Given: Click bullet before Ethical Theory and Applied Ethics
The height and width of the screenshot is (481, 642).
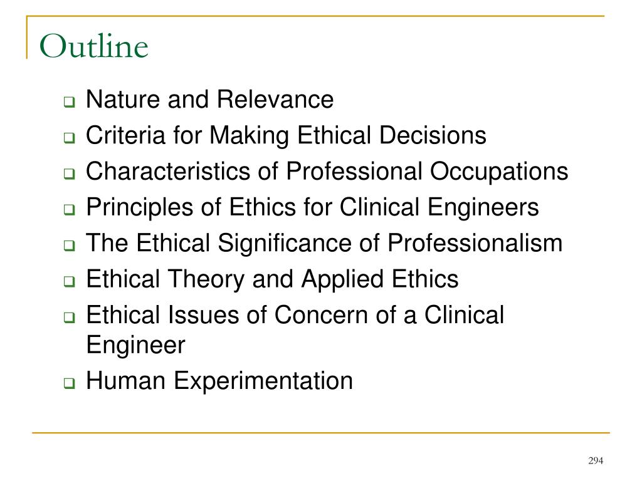Looking at the screenshot, I should (70, 281).
